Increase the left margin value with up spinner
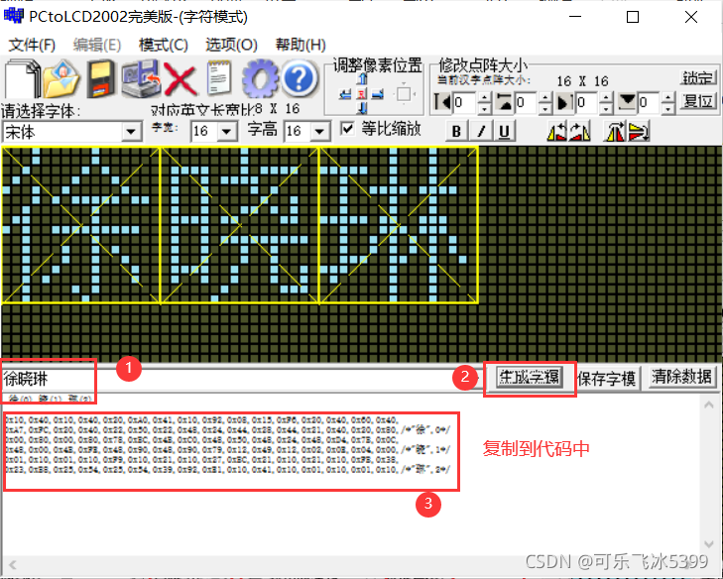 click(x=484, y=97)
